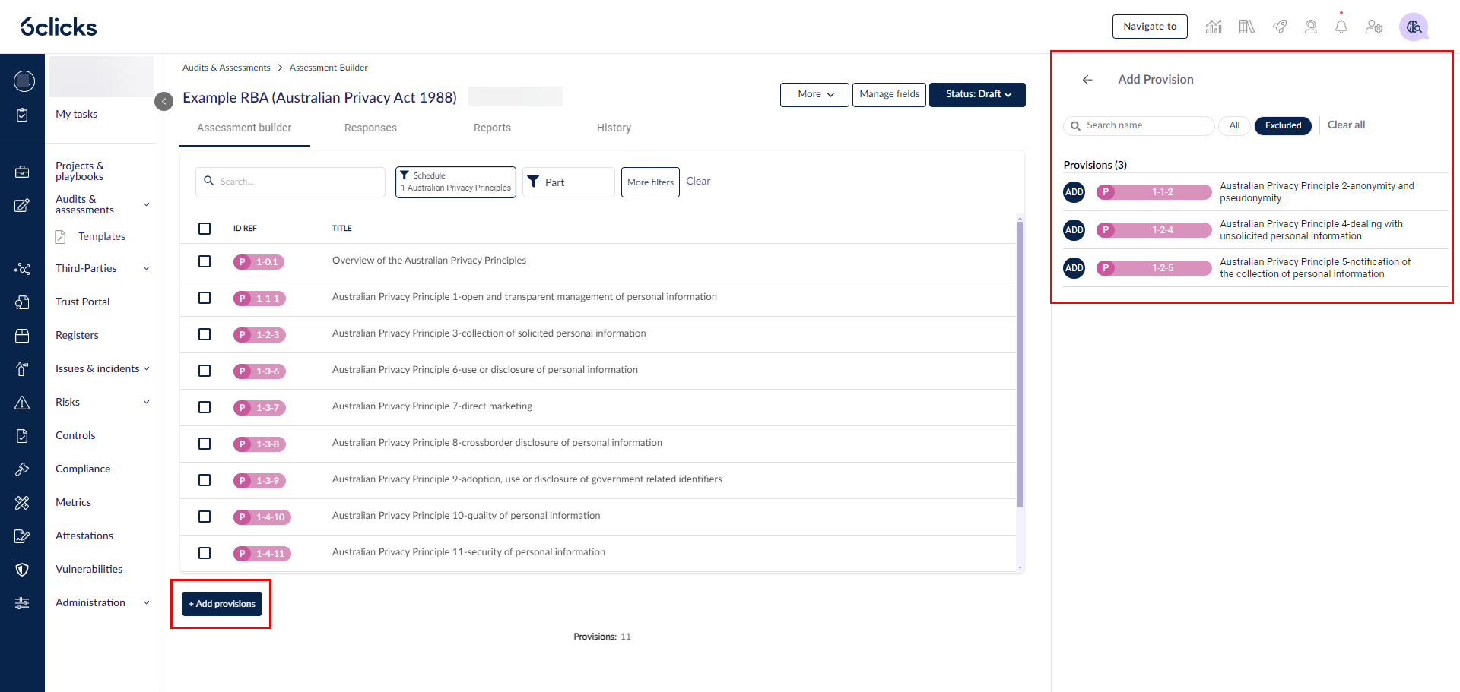Open the analytics chart icon in header
This screenshot has width=1460, height=692.
coord(1214,27)
